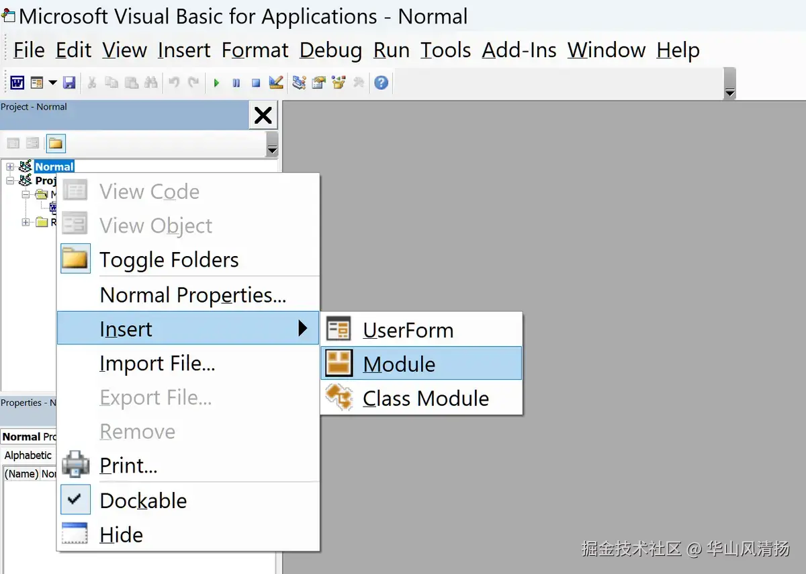Open the Window menu
The width and height of the screenshot is (806, 574).
(607, 50)
